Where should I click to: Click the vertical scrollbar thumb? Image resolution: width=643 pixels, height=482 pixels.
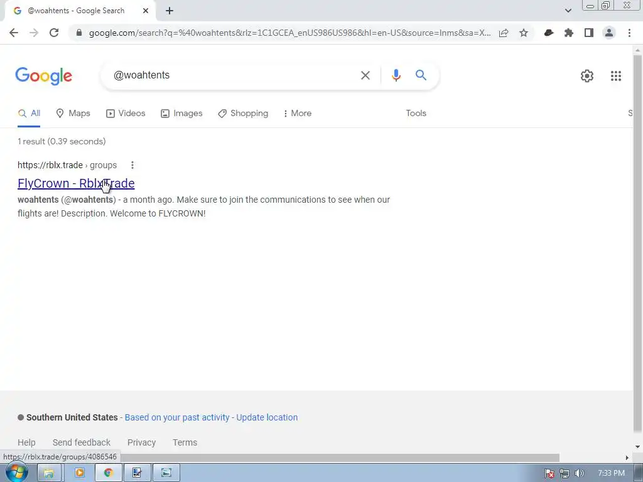coord(637,243)
